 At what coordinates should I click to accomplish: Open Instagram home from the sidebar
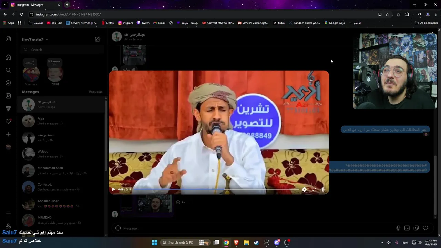(x=8, y=57)
